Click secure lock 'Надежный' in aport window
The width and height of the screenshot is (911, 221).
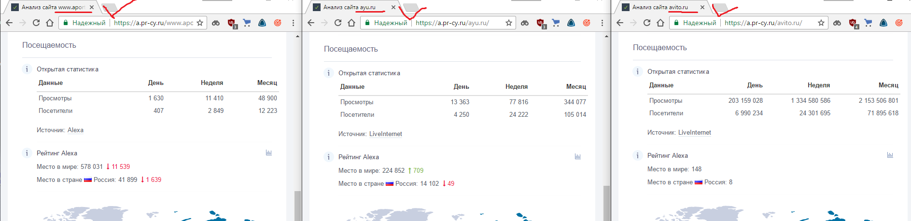click(84, 23)
